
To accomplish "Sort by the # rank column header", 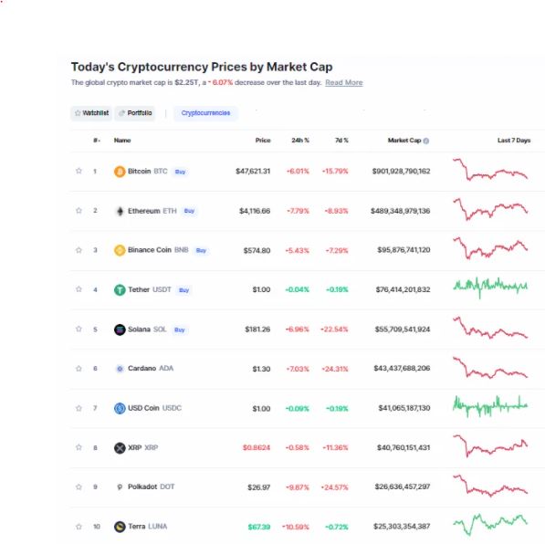I will coord(97,141).
